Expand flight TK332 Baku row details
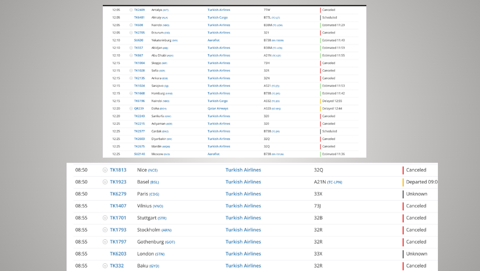The width and height of the screenshot is (480, 271). [105, 266]
